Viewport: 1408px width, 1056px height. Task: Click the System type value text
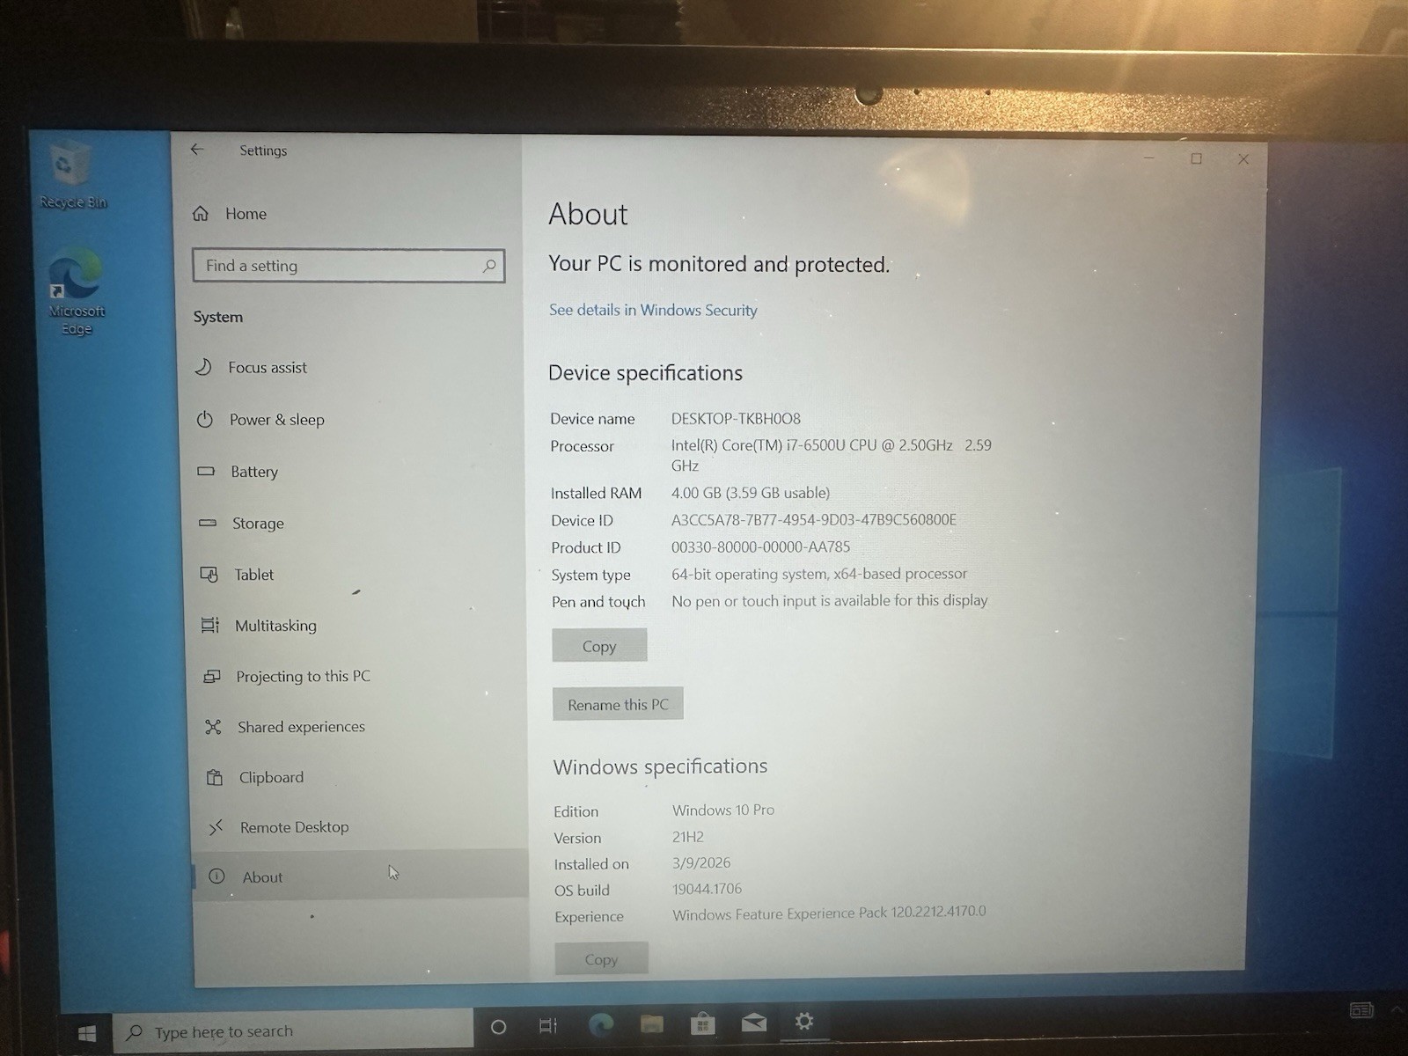[x=819, y=574]
